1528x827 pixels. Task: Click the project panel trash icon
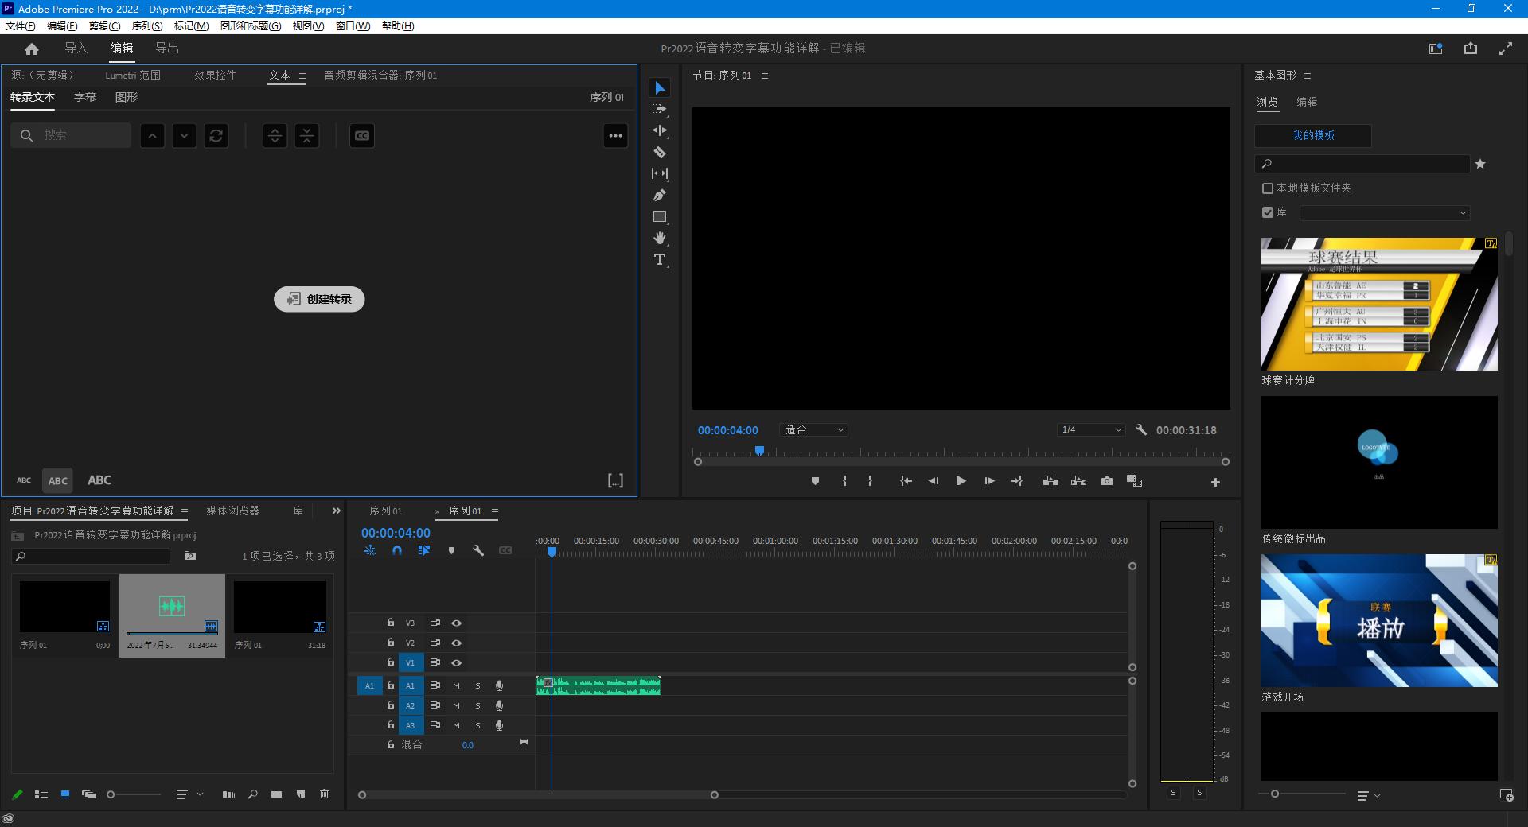tap(324, 794)
